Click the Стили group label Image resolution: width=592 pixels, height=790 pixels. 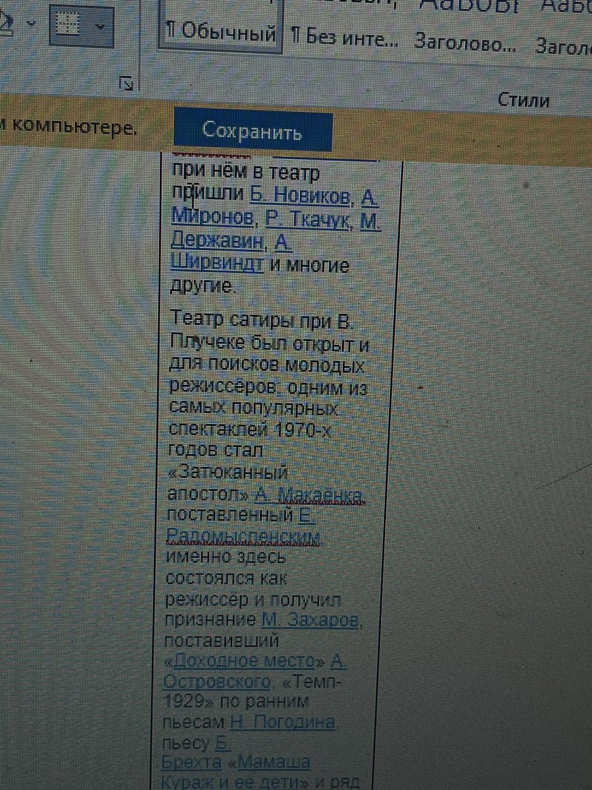click(523, 100)
